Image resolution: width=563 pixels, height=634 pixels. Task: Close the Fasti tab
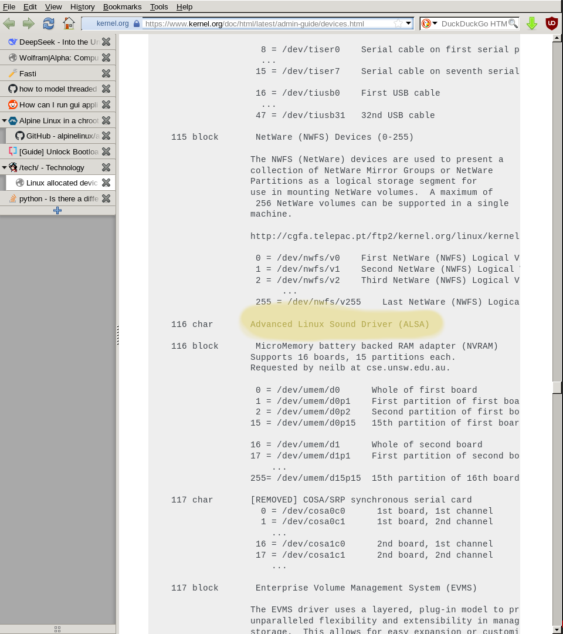point(106,73)
